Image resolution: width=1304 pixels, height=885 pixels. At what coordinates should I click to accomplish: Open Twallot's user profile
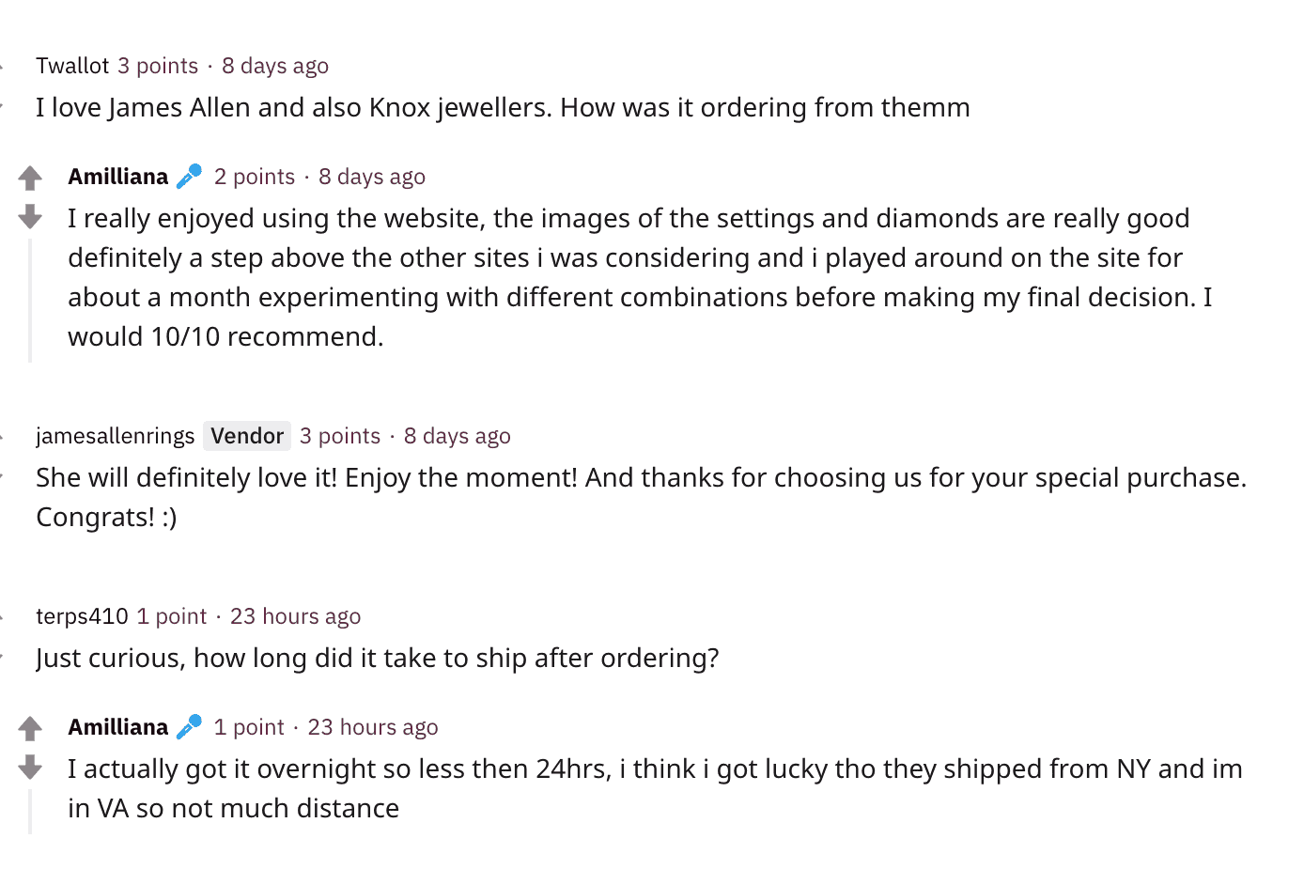[72, 66]
